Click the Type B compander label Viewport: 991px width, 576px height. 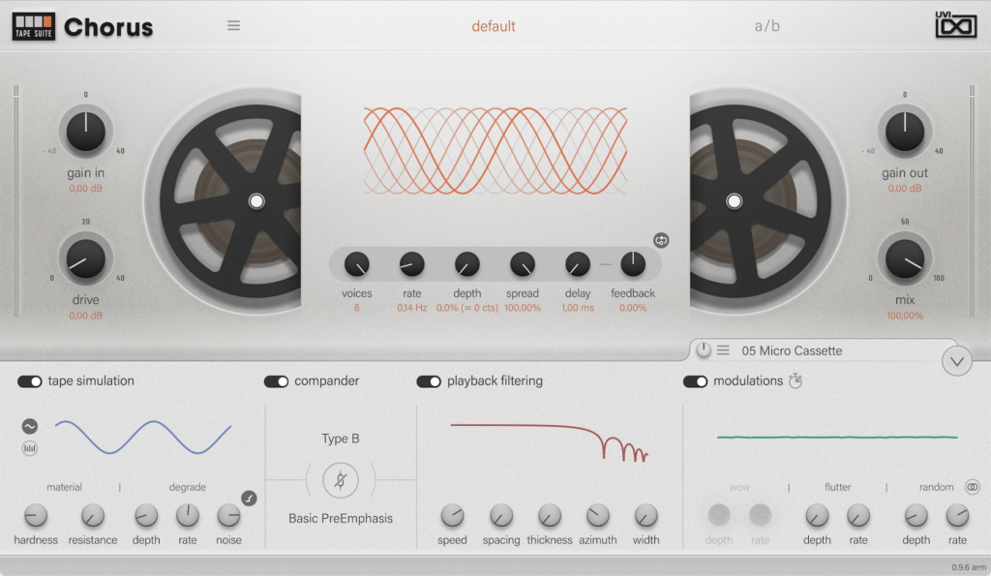[341, 439]
